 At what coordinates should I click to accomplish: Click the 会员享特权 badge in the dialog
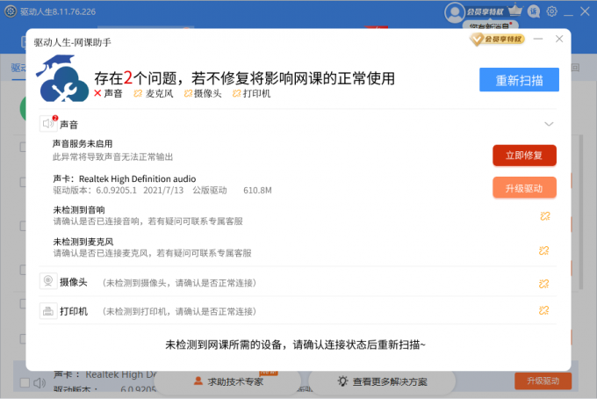pyautogui.click(x=498, y=40)
